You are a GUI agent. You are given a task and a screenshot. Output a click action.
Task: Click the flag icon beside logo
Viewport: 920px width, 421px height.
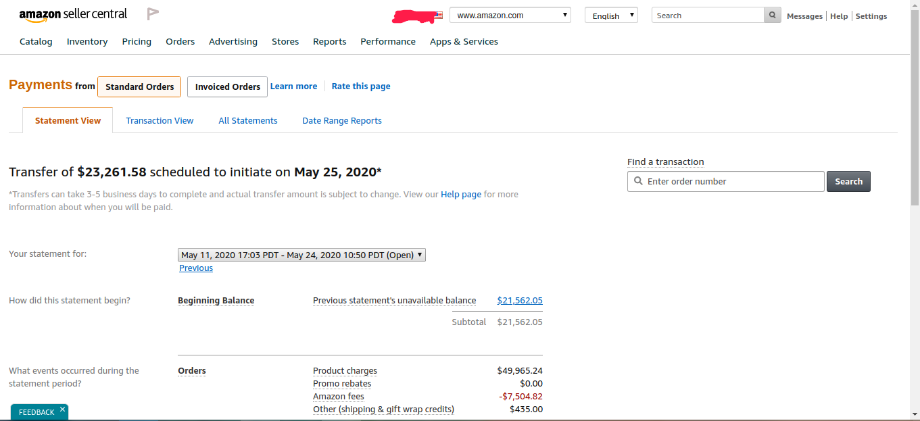(153, 14)
